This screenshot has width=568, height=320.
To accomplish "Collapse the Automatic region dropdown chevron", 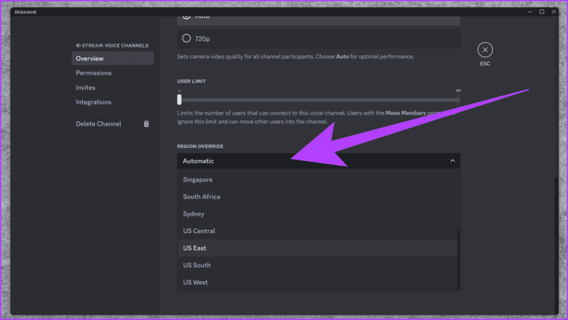I will (x=452, y=161).
